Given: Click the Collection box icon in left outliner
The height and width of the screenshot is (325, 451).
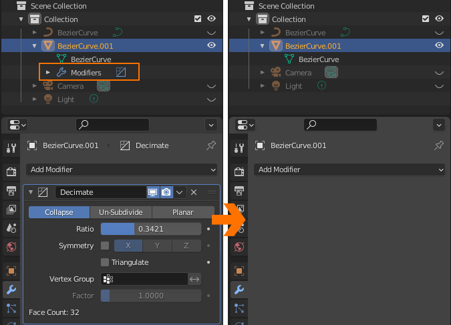Looking at the screenshot, I should point(35,19).
